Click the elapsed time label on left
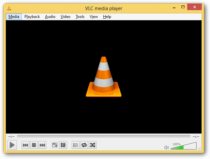Viewport: 210px width, 159px height. pos(11,136)
